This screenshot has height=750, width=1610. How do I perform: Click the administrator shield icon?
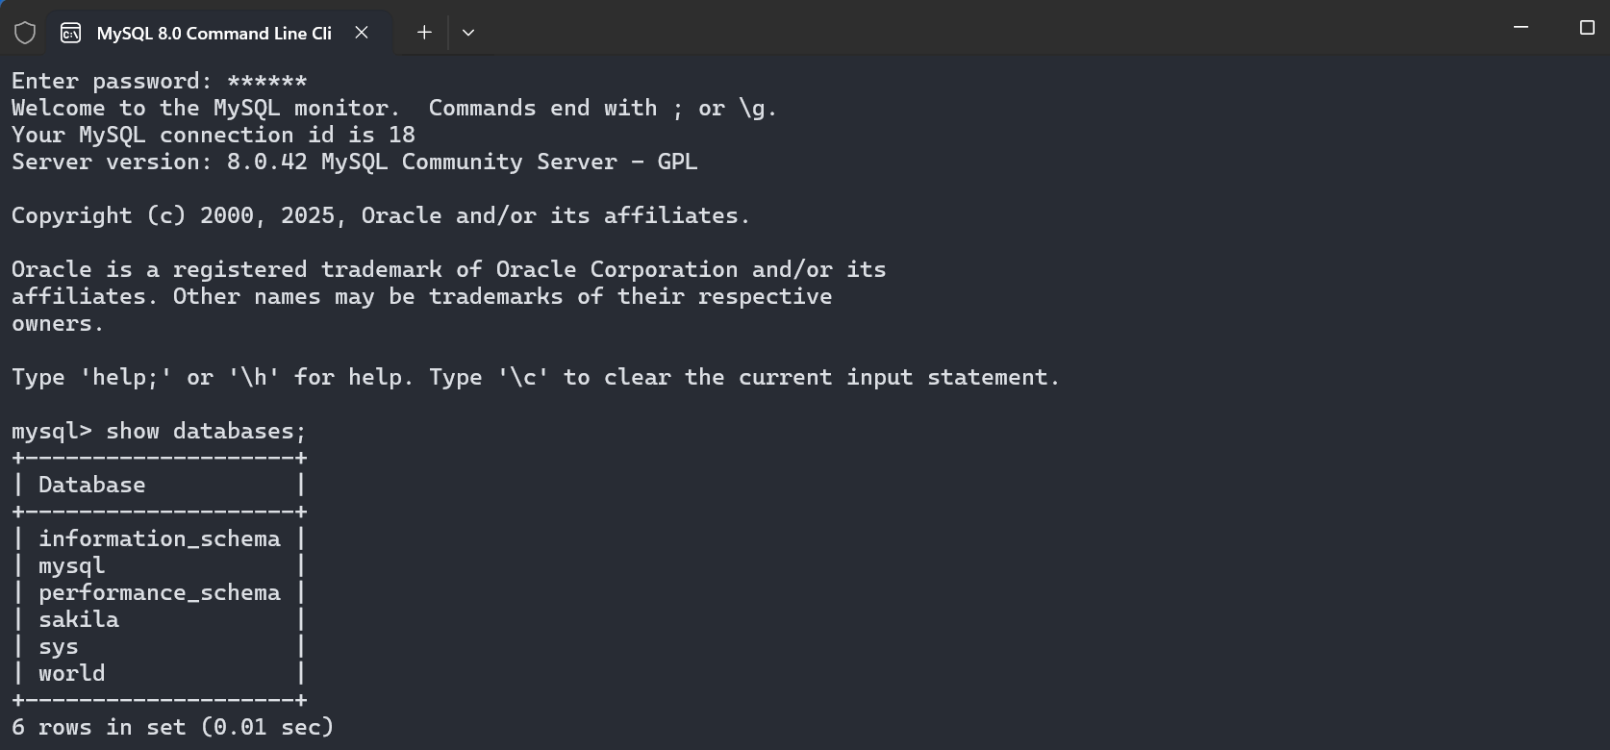[x=25, y=33]
